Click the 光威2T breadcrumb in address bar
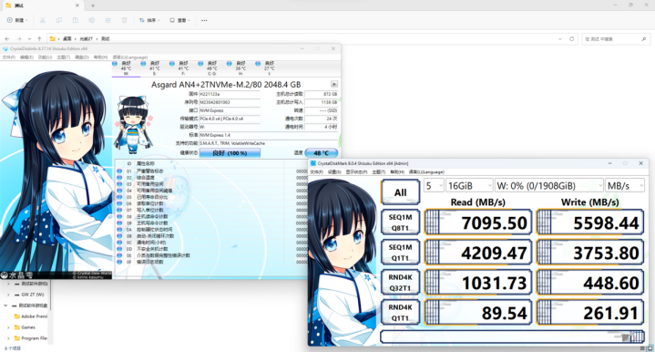 click(86, 39)
